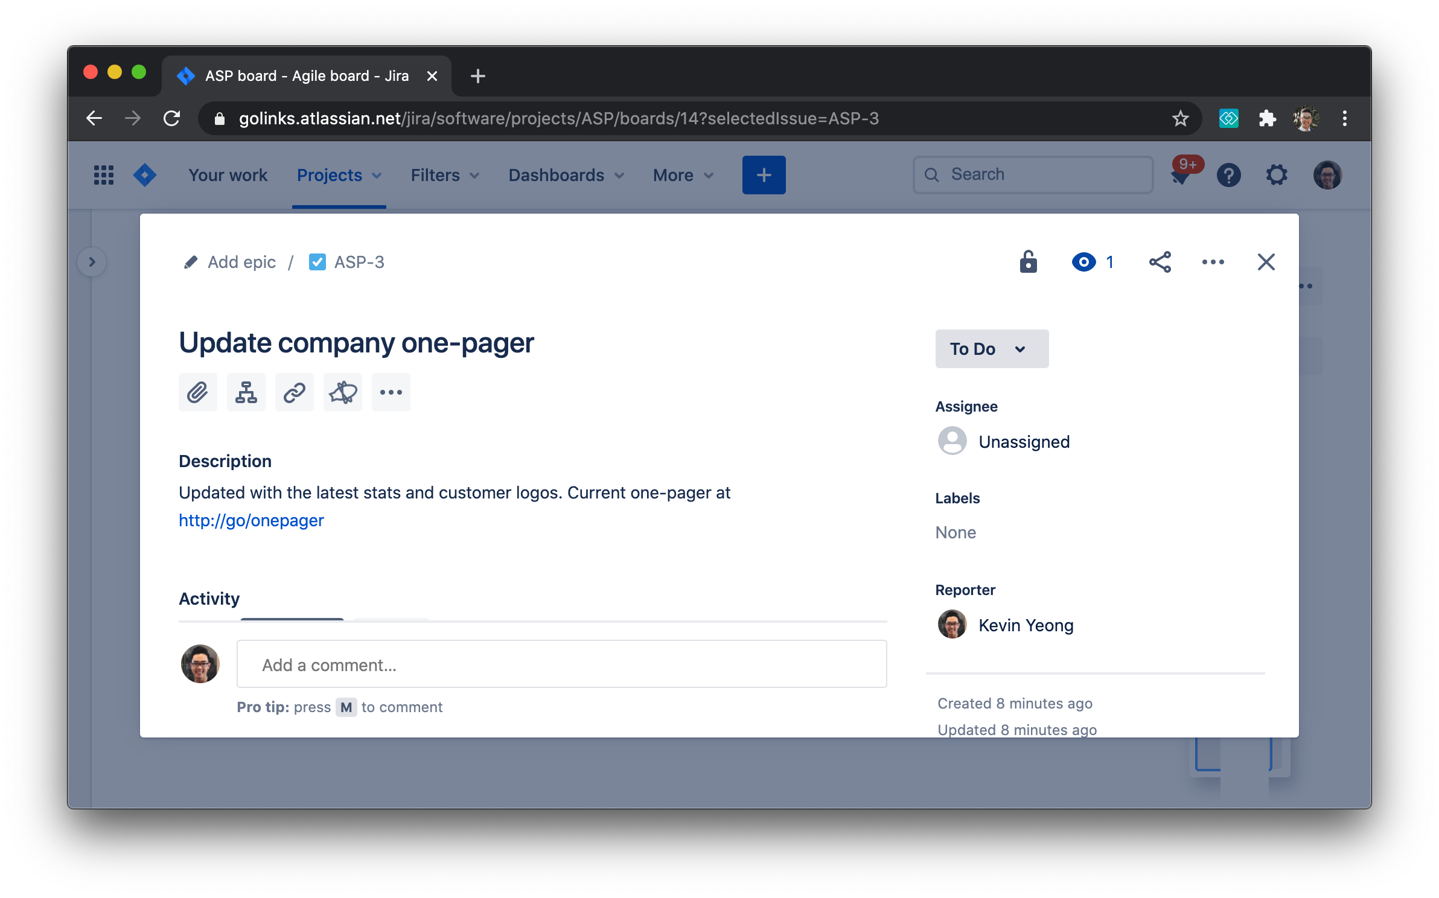Go to Your work tab
The height and width of the screenshot is (898, 1439).
(228, 175)
